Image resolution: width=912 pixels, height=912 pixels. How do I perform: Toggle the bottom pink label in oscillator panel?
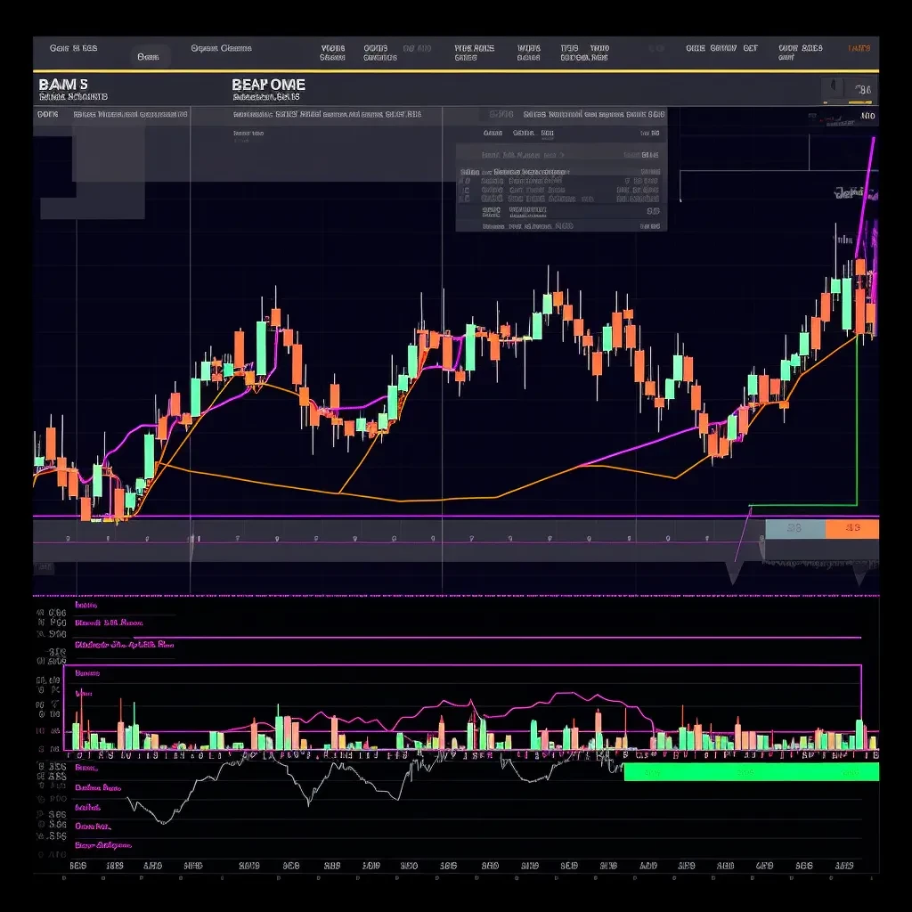pyautogui.click(x=103, y=844)
